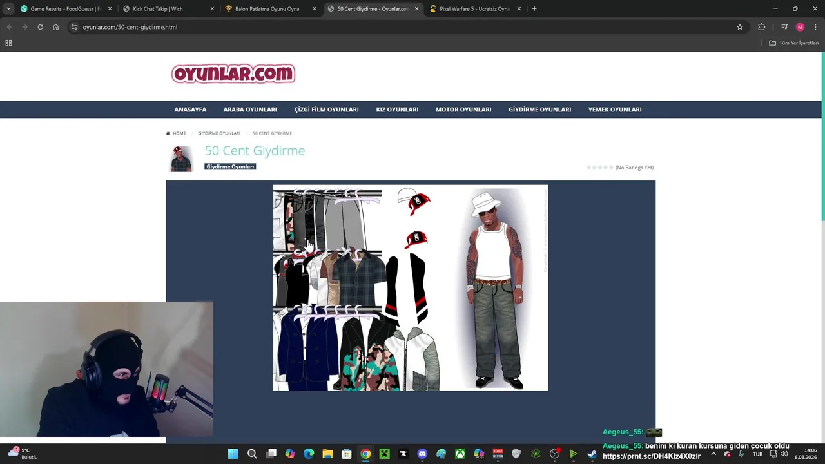This screenshot has height=464, width=825.
Task: Open the Chrome profile avatar
Action: pyautogui.click(x=800, y=27)
